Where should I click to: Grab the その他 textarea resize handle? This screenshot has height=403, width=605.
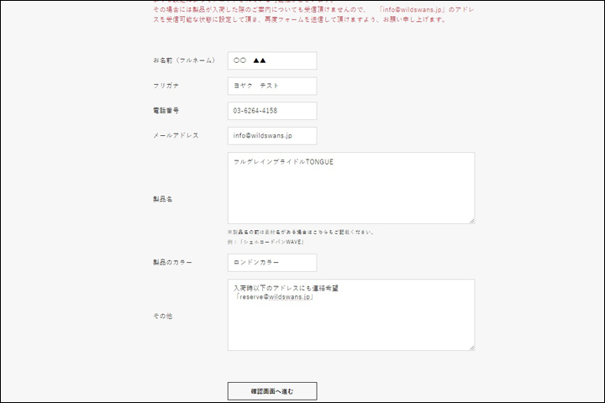pyautogui.click(x=471, y=347)
